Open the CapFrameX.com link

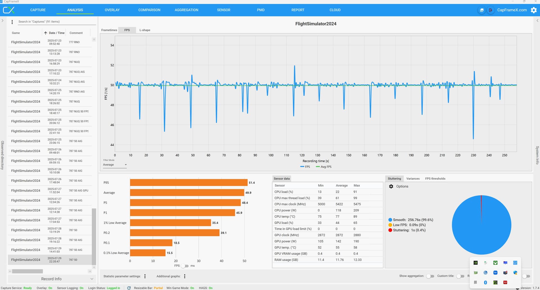point(512,10)
